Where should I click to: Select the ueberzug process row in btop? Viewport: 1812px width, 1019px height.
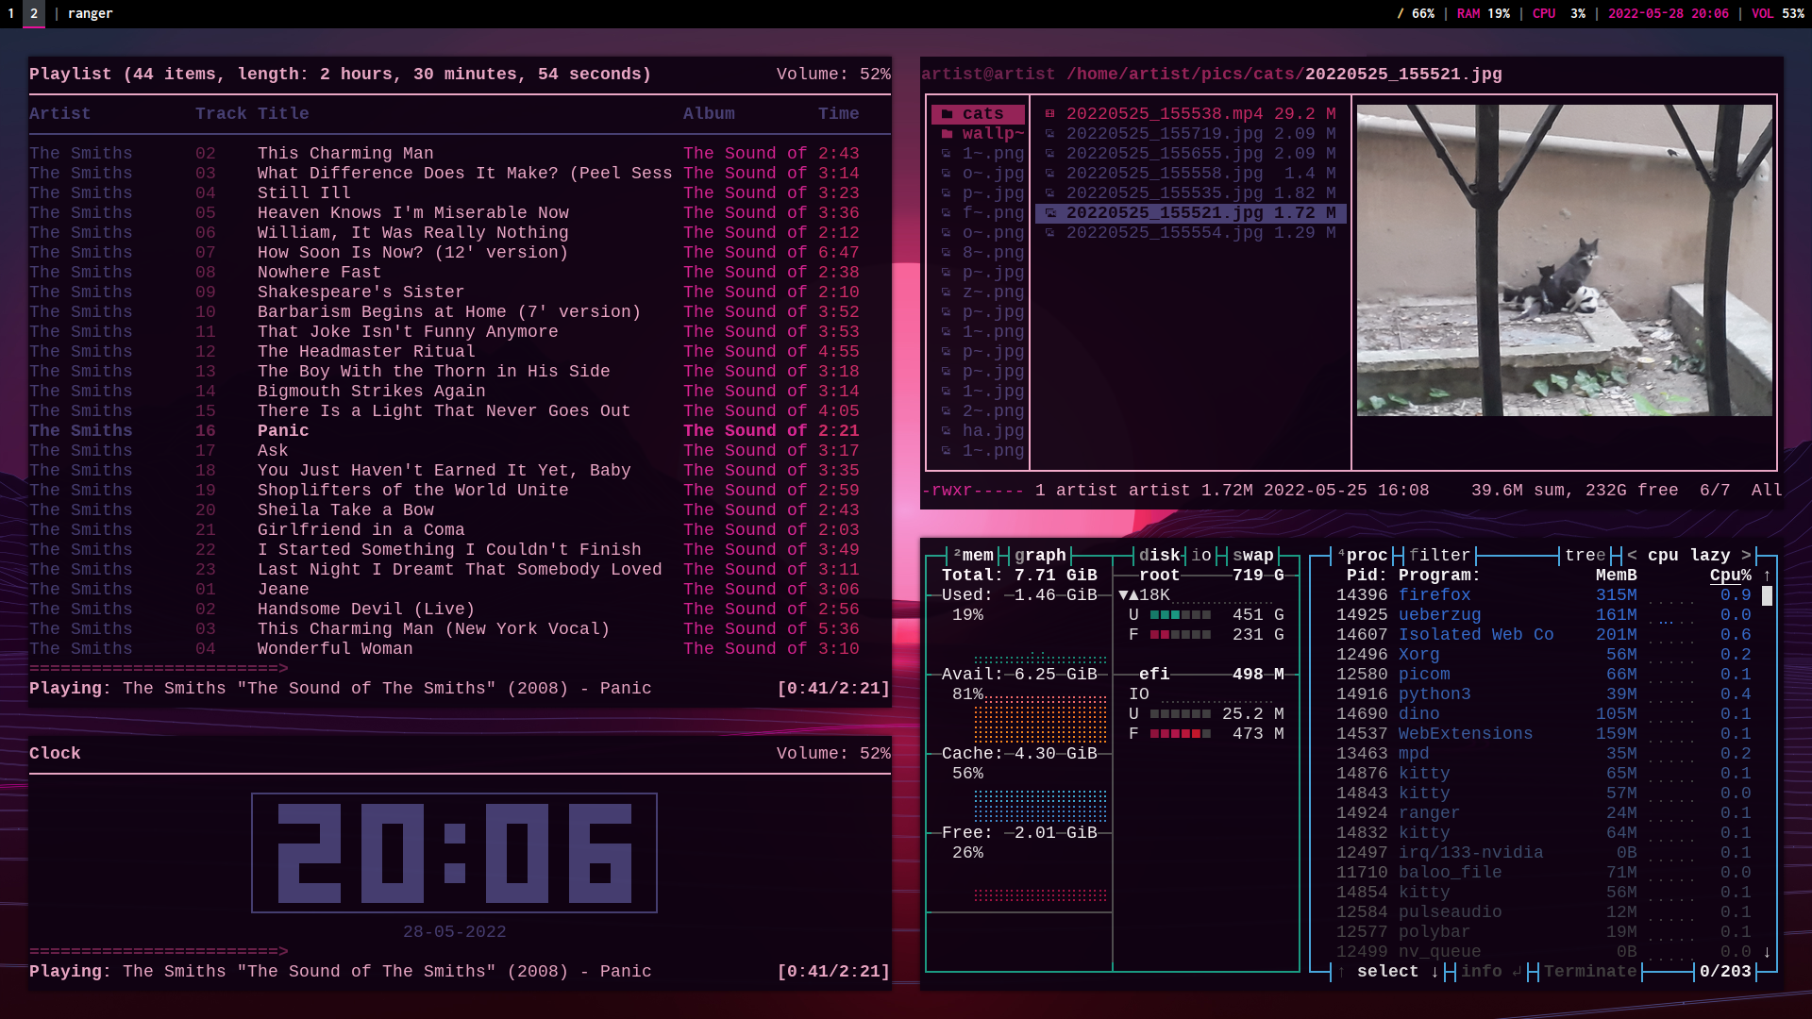coord(1544,615)
